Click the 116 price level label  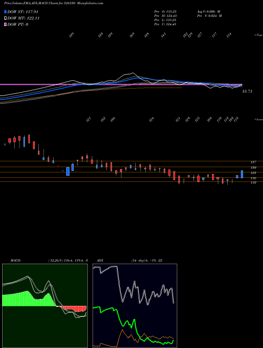coord(254,178)
